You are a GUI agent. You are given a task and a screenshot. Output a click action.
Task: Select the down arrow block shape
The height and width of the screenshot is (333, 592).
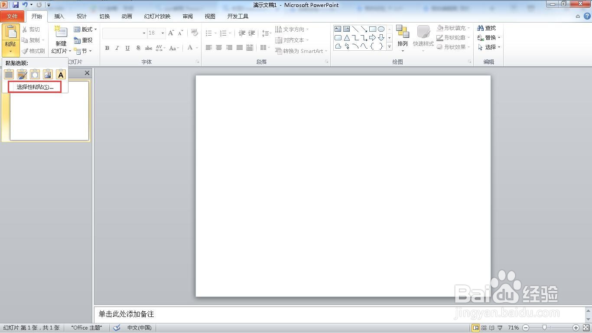381,38
